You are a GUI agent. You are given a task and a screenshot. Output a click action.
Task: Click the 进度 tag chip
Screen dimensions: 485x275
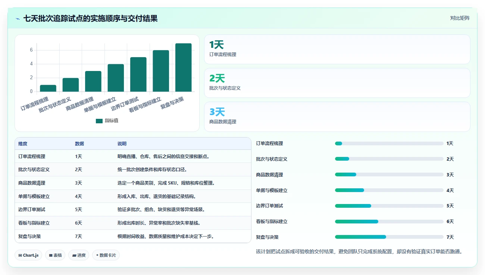coord(79,255)
